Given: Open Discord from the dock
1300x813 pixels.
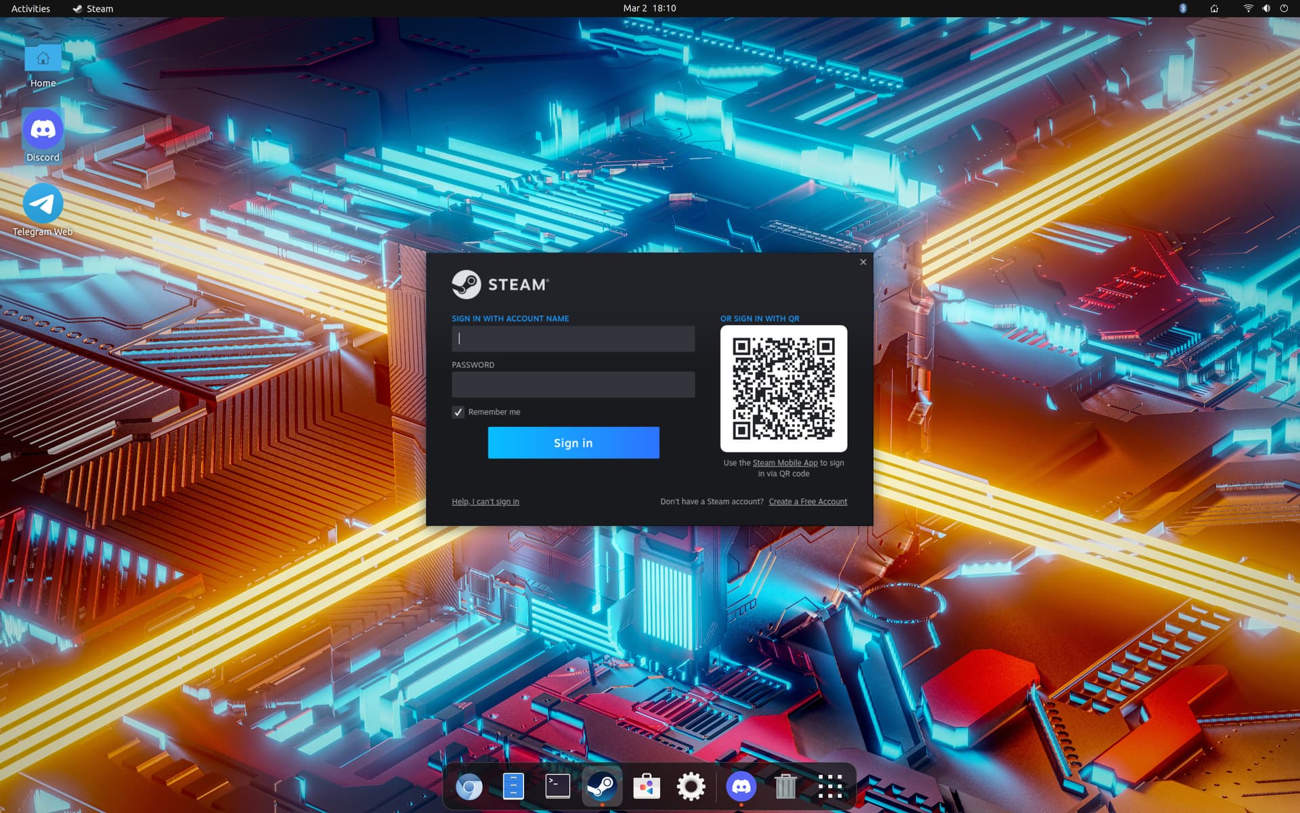Looking at the screenshot, I should pos(741,787).
